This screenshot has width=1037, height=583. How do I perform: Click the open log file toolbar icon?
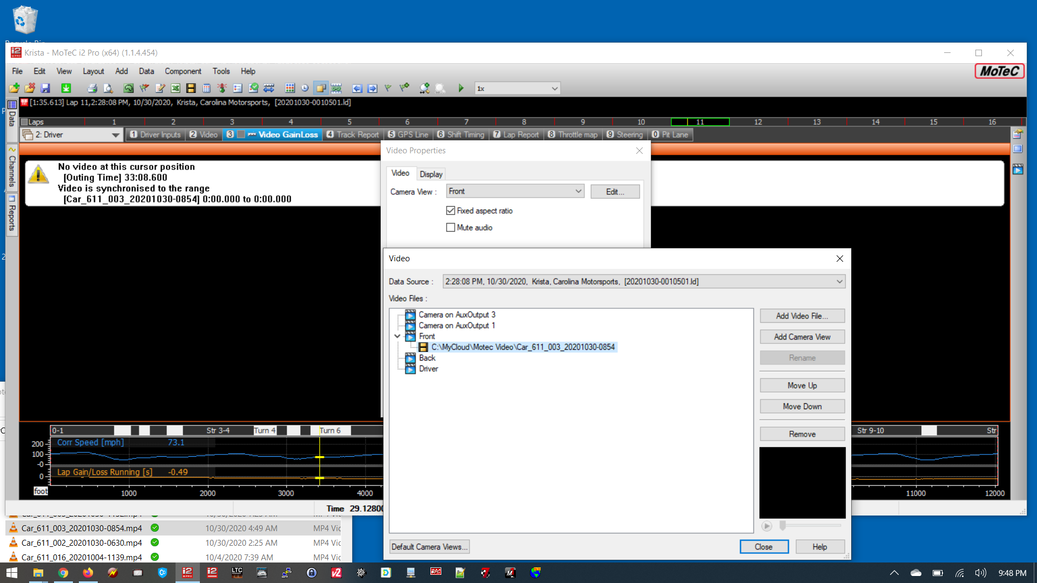point(15,88)
